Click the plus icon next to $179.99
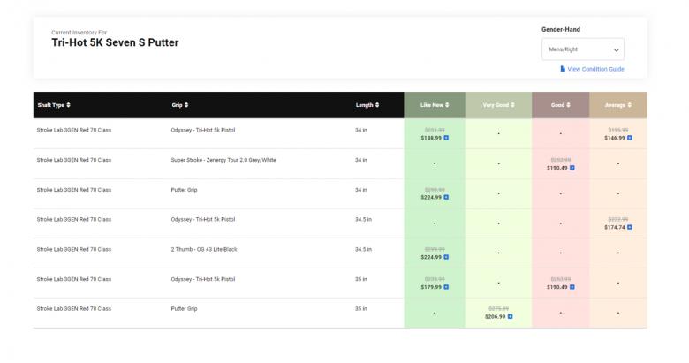Viewport: 689px width, 363px height. click(x=447, y=286)
